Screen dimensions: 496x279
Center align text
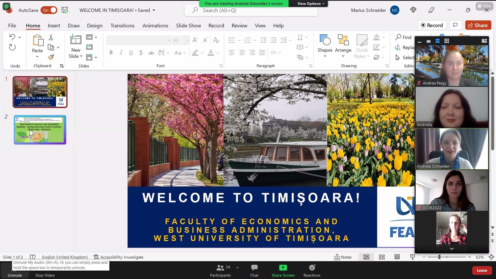point(242,53)
